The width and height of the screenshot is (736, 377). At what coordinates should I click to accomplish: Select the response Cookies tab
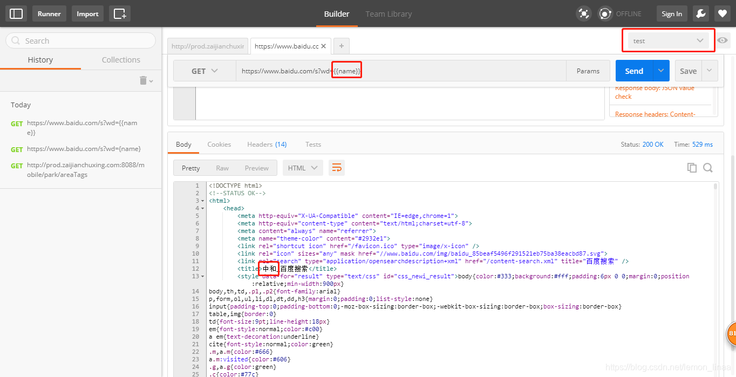point(219,144)
